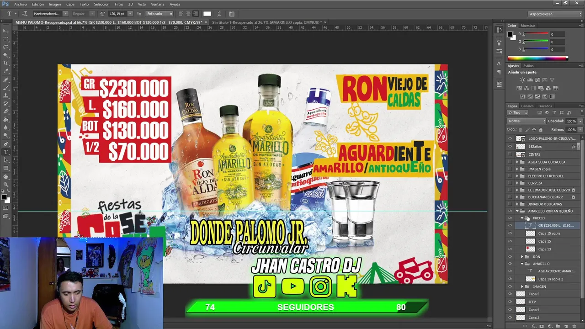Add layer style fx at panel bottom

point(534,326)
